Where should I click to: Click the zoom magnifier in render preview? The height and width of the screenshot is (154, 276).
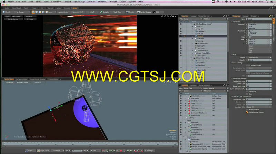coord(168,16)
